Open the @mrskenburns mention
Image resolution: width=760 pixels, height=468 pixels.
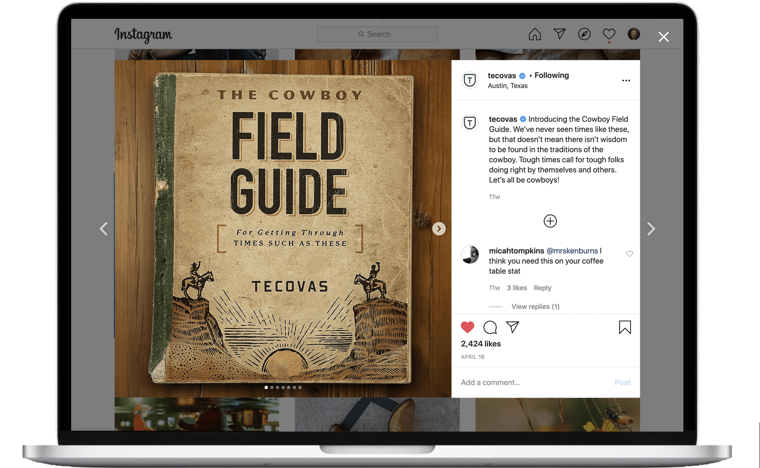[x=572, y=251]
